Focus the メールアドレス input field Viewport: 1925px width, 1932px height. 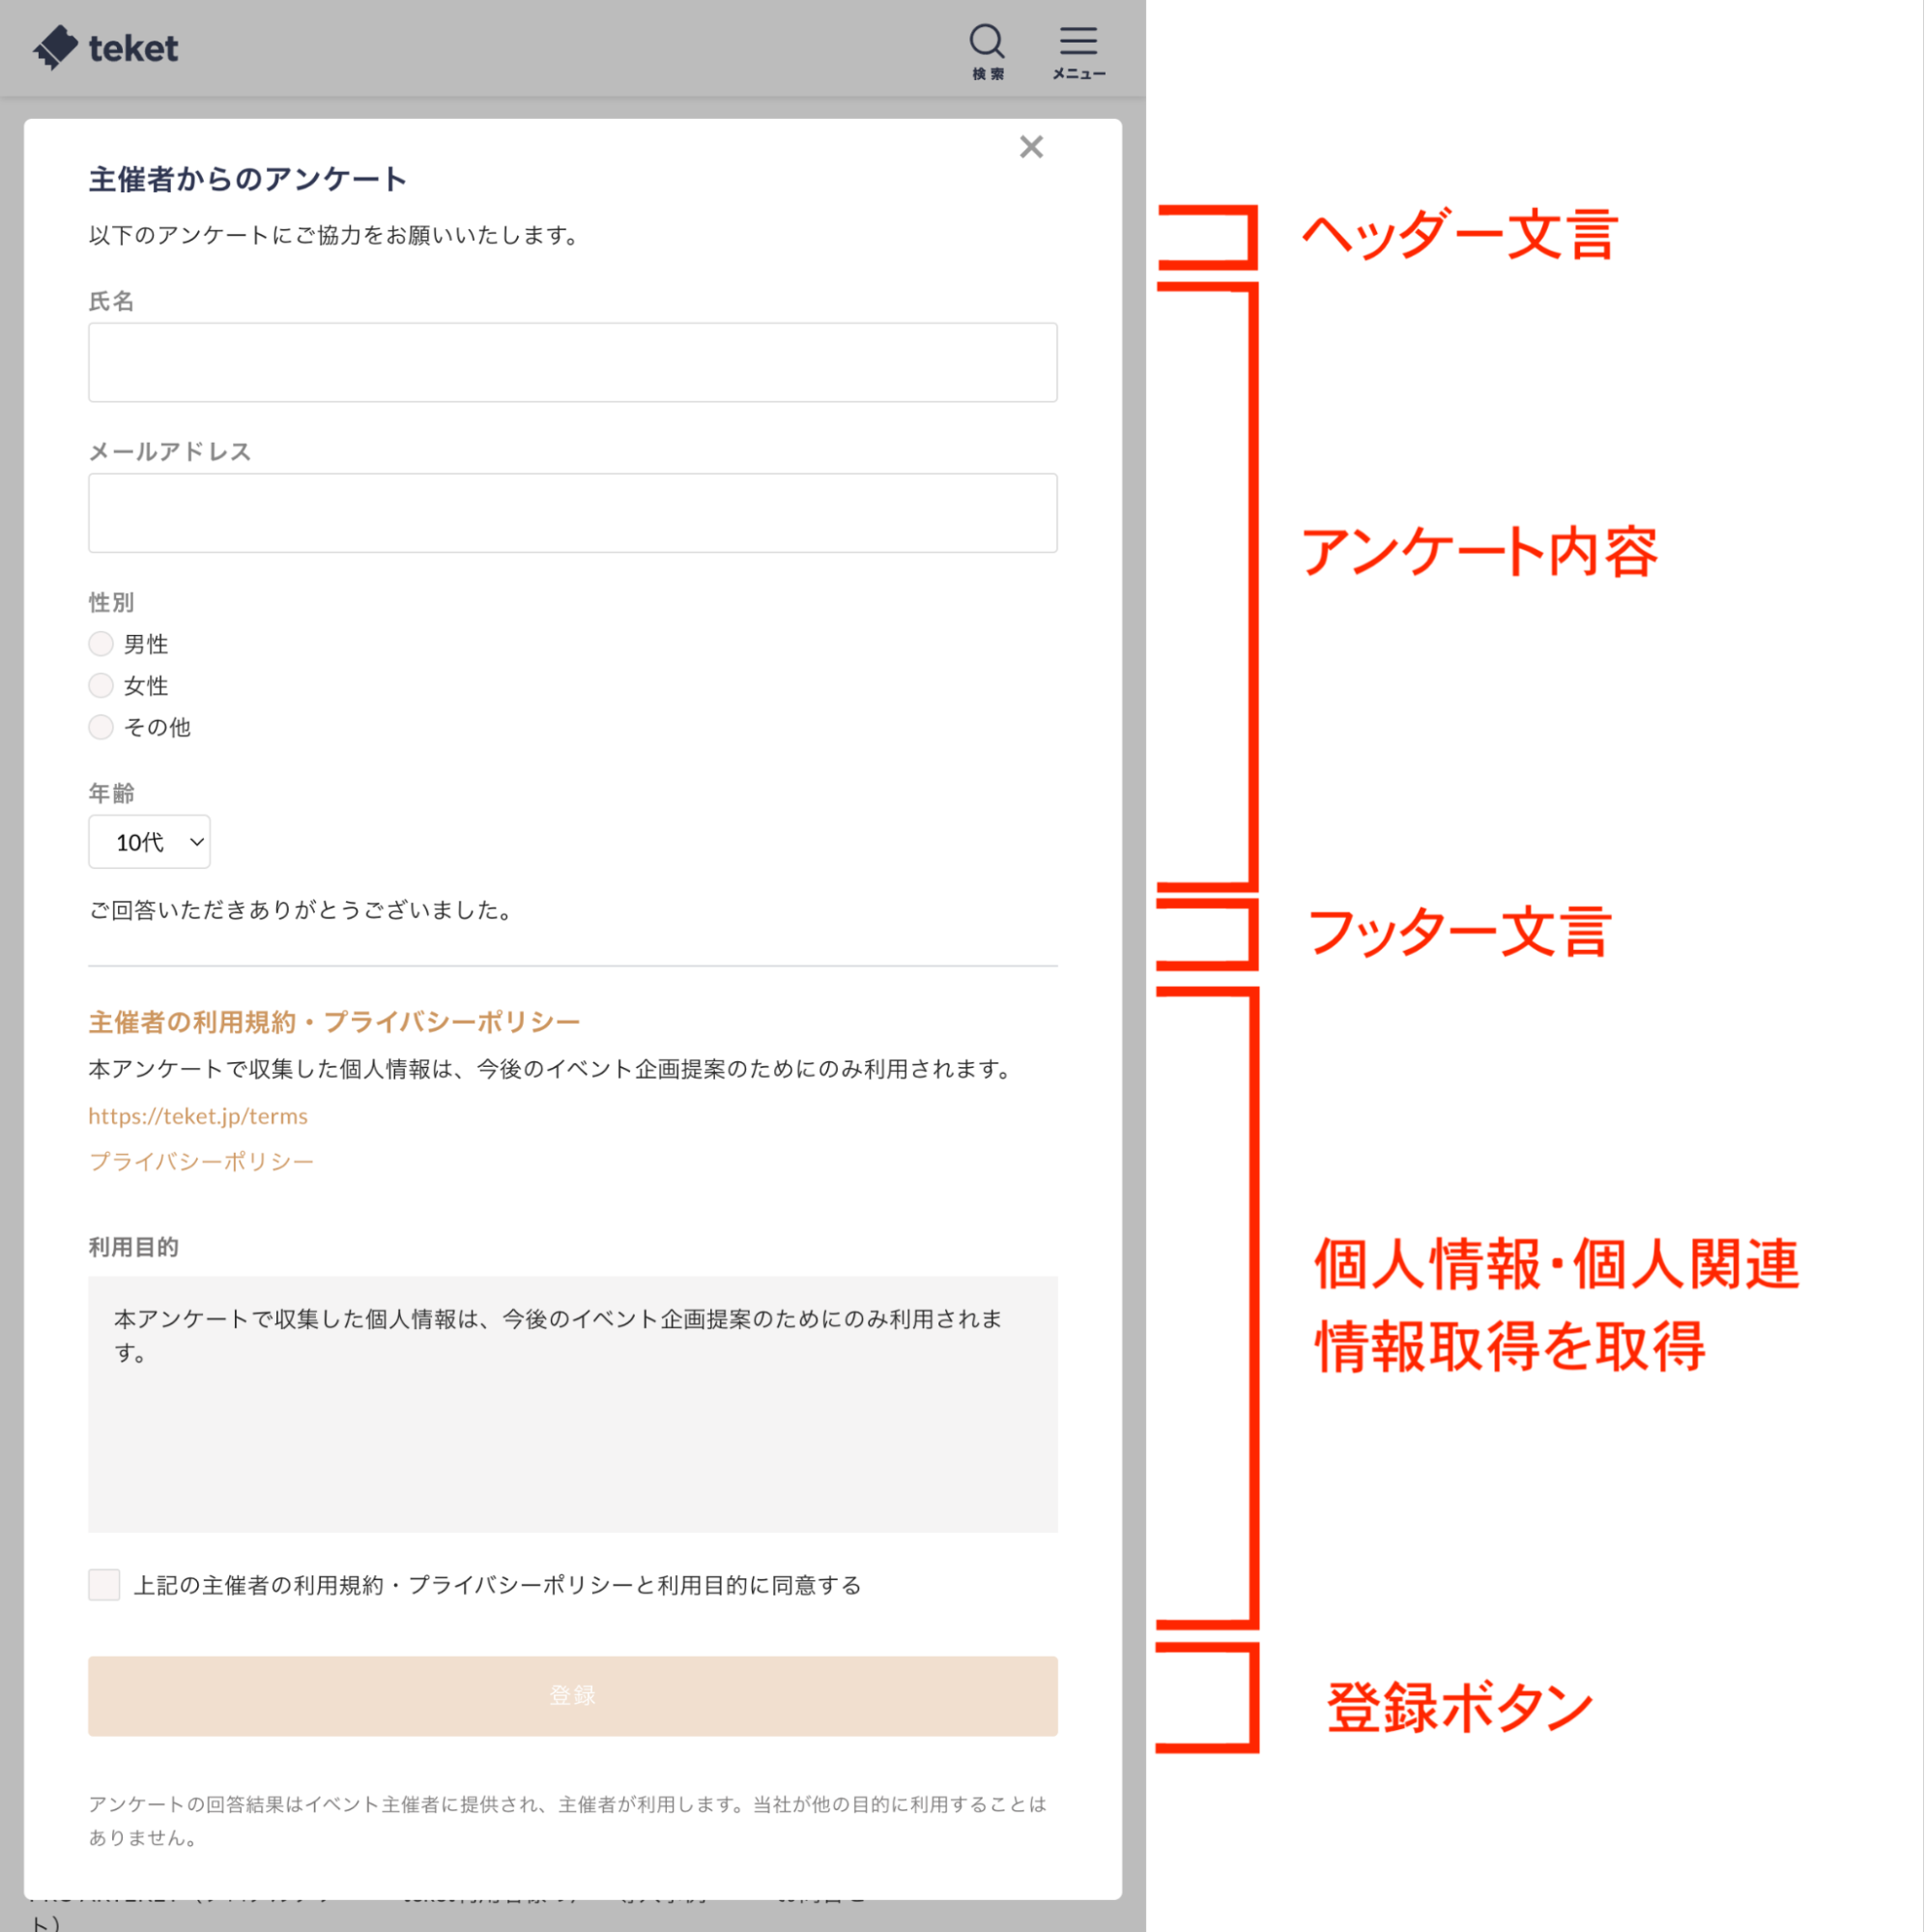[x=573, y=513]
